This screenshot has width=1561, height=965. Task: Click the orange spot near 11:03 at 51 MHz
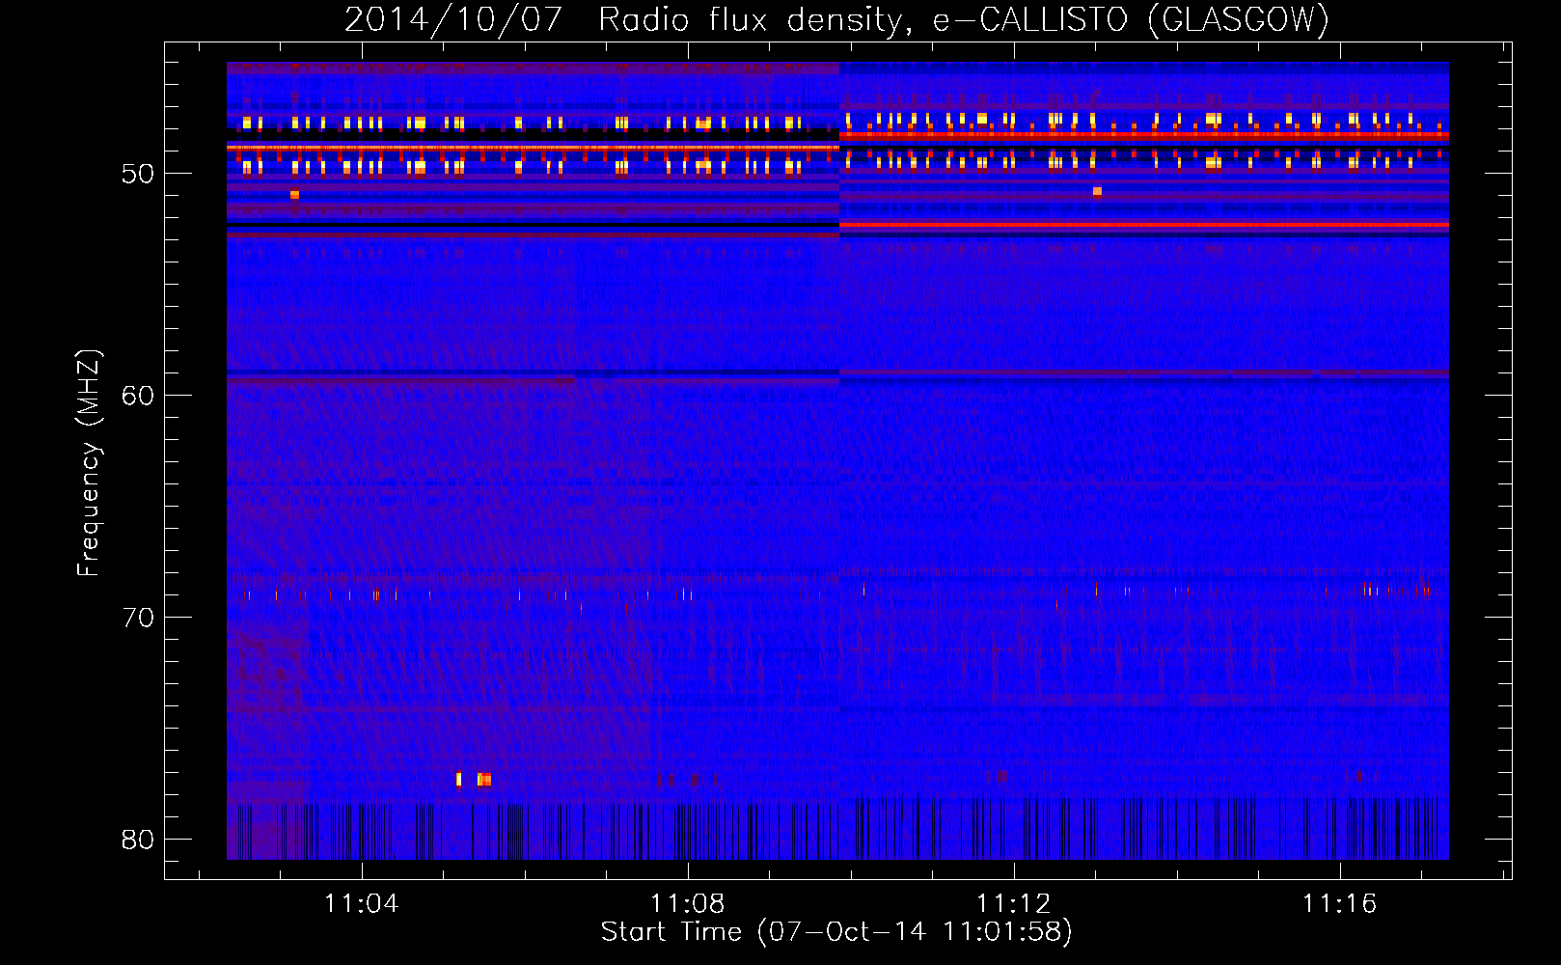(294, 195)
